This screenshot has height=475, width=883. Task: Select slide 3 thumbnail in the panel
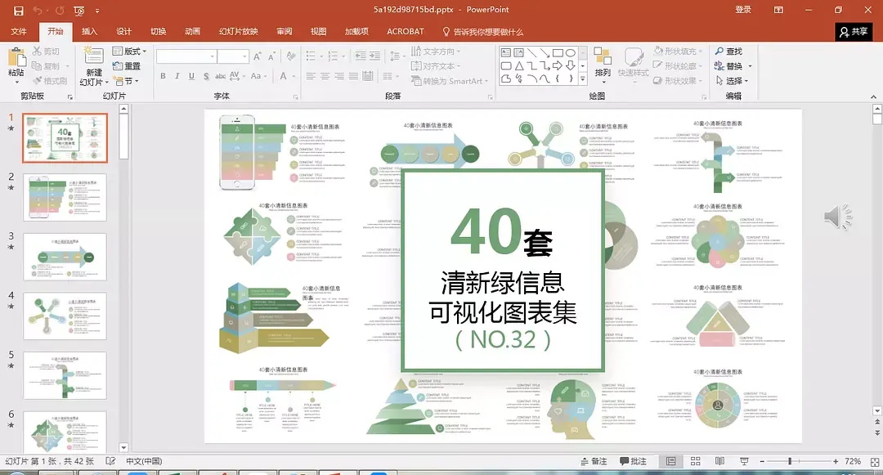click(65, 256)
